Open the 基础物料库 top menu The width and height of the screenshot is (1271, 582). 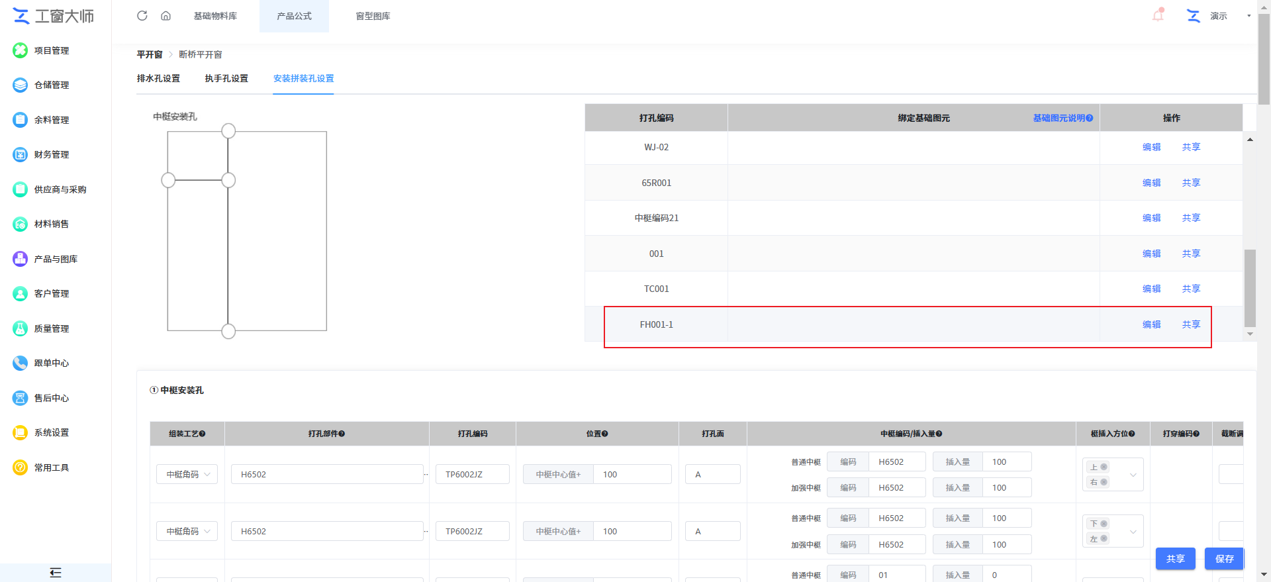point(215,16)
